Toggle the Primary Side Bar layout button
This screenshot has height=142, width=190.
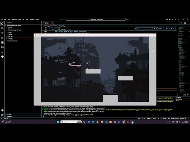[170, 20]
